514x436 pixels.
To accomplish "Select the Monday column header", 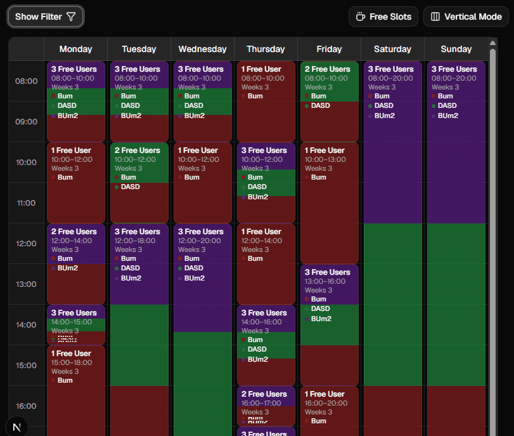I will coord(75,49).
